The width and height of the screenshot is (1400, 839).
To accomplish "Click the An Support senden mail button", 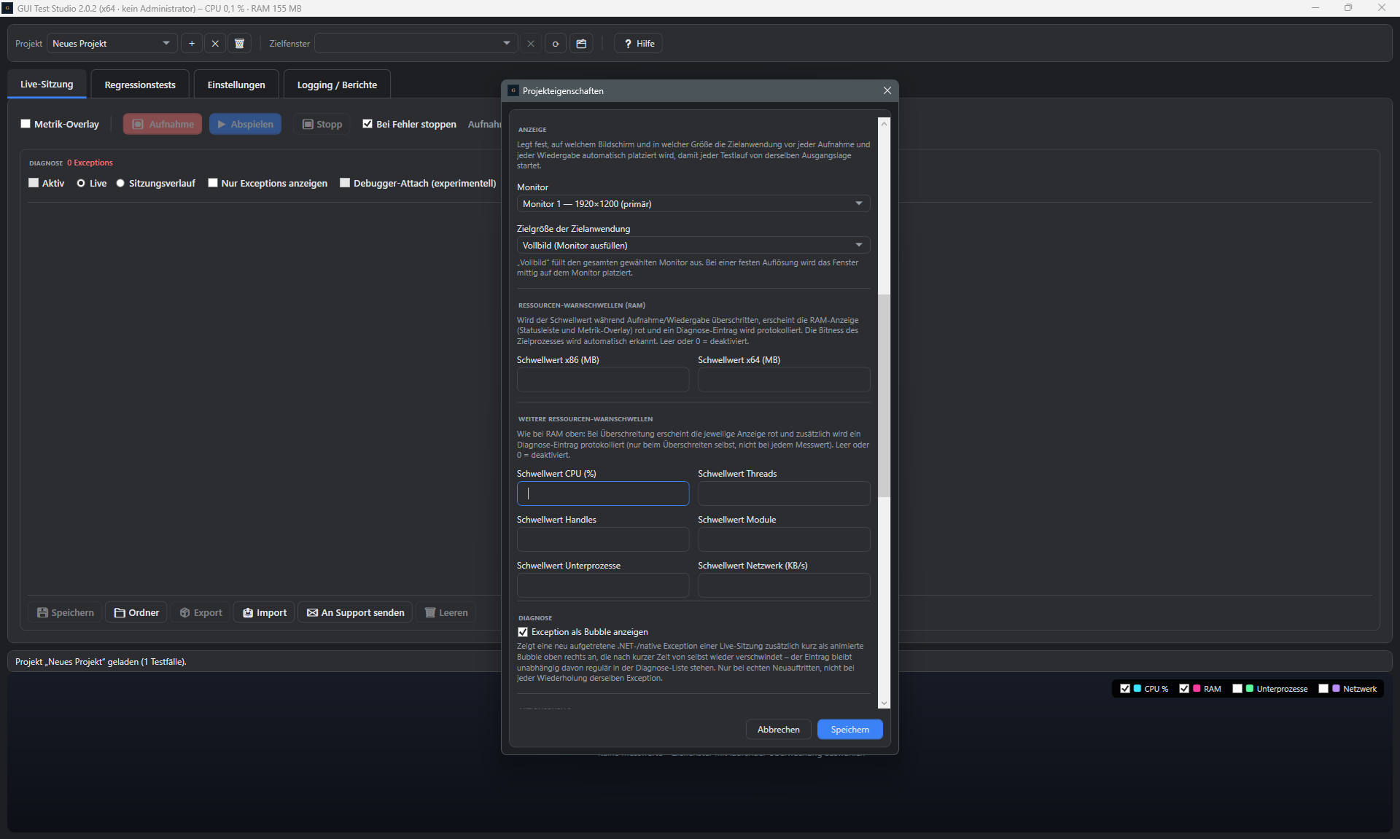I will click(x=356, y=612).
